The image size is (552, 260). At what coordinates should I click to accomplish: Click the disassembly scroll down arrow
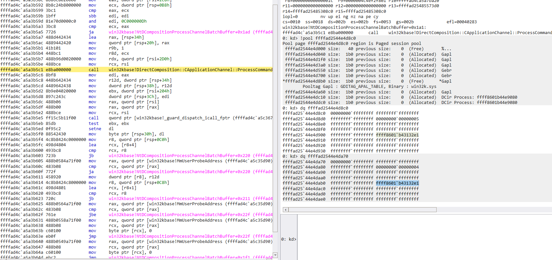click(275, 255)
